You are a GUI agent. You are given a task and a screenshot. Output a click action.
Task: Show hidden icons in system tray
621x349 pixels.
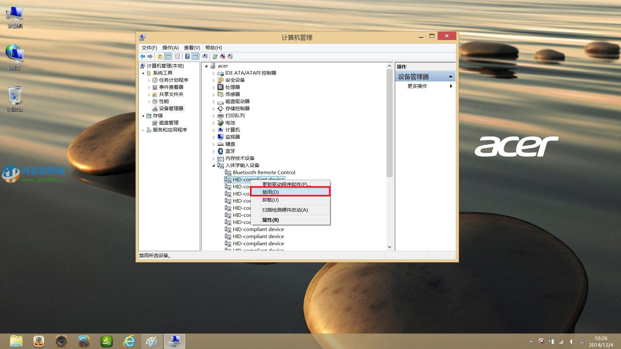[x=531, y=341]
